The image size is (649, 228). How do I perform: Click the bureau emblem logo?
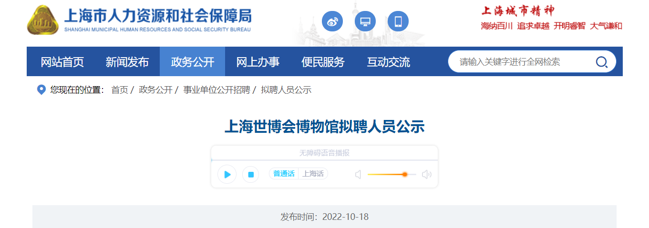(x=42, y=20)
